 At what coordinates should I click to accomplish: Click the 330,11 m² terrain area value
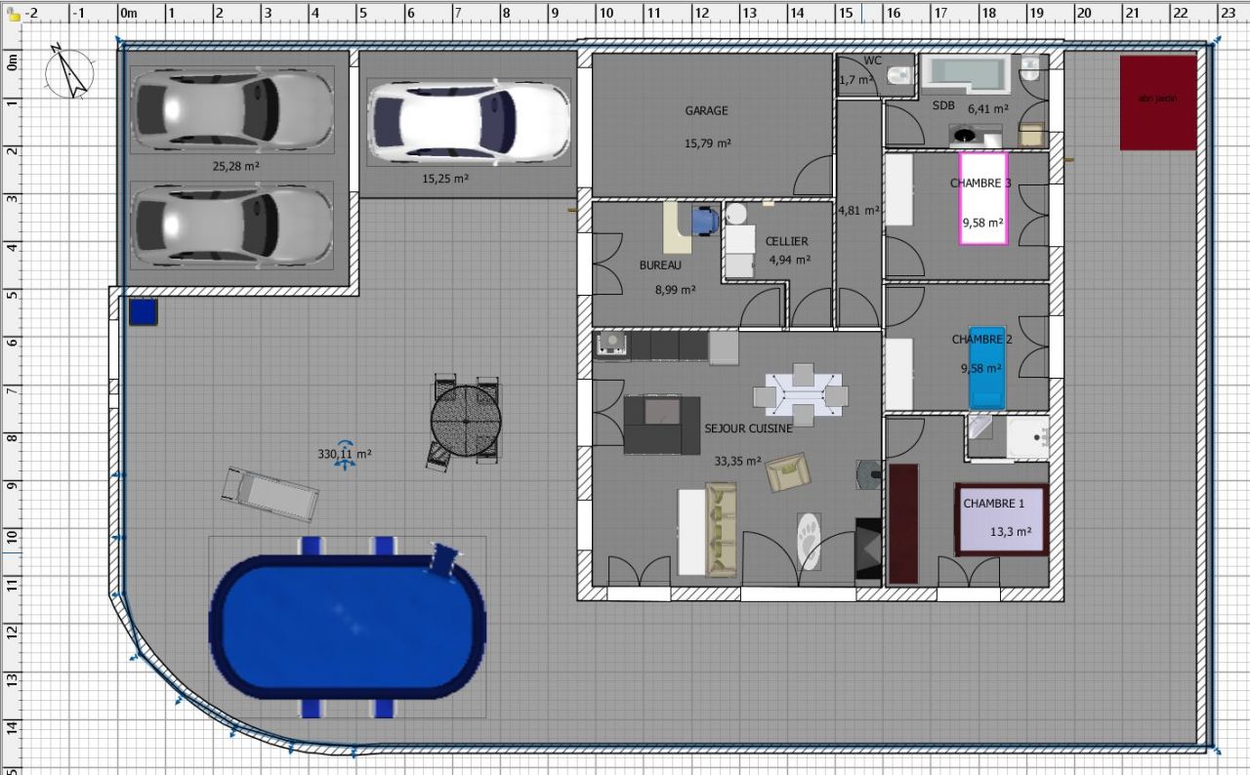(x=345, y=454)
